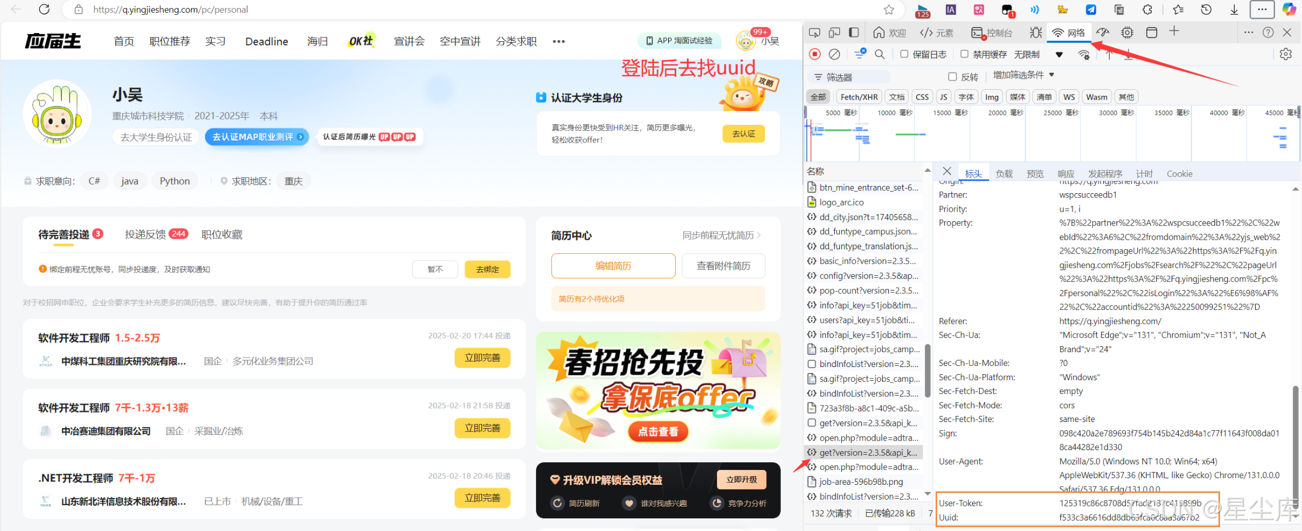This screenshot has width=1302, height=531.
Task: Open the Performance gauge icon in DevTools
Action: click(x=1103, y=32)
